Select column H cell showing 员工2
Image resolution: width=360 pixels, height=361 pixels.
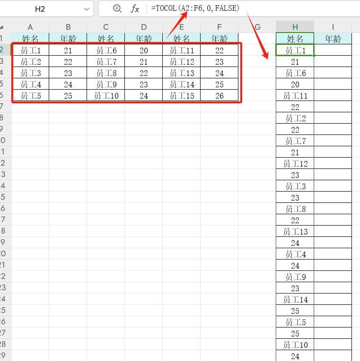pos(295,118)
